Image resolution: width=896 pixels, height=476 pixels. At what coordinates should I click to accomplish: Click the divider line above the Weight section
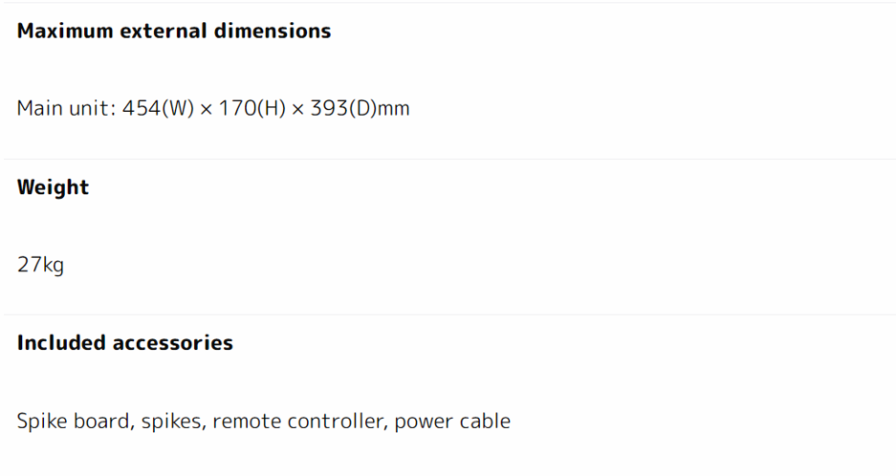click(448, 159)
